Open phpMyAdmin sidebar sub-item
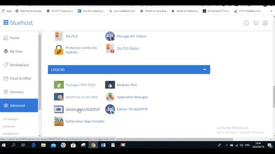Viewport: 275px width, 154px height. click(11, 133)
